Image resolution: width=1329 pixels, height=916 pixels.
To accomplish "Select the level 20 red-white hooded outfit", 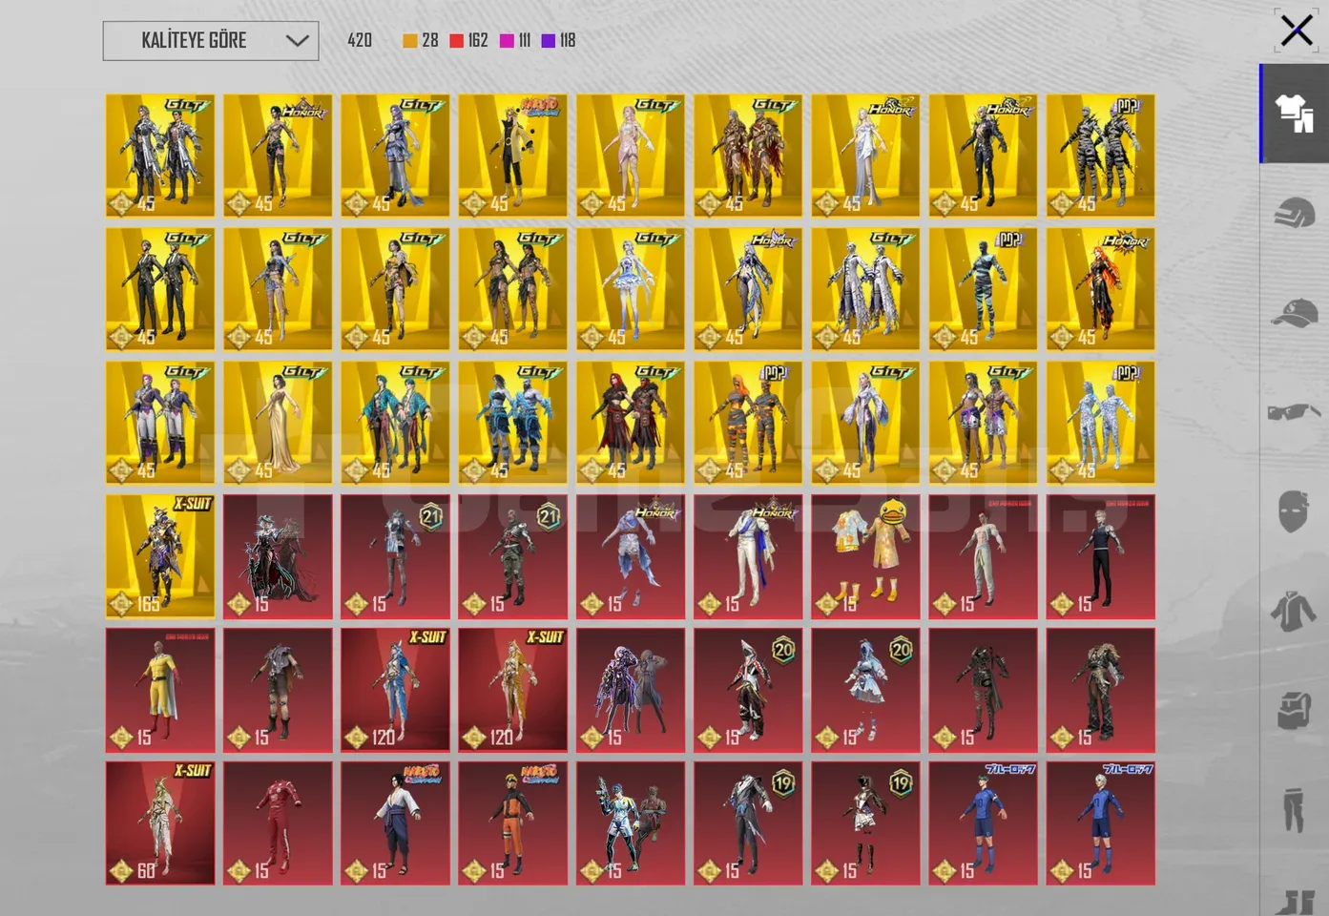I will [748, 690].
